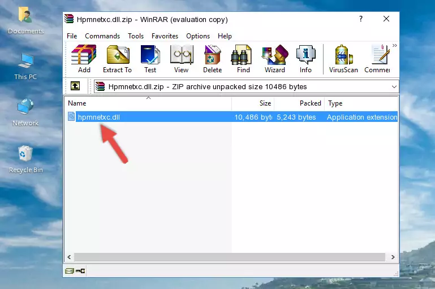Sort by Name column header
Screen dimensions: 435x289
[x=148, y=103]
